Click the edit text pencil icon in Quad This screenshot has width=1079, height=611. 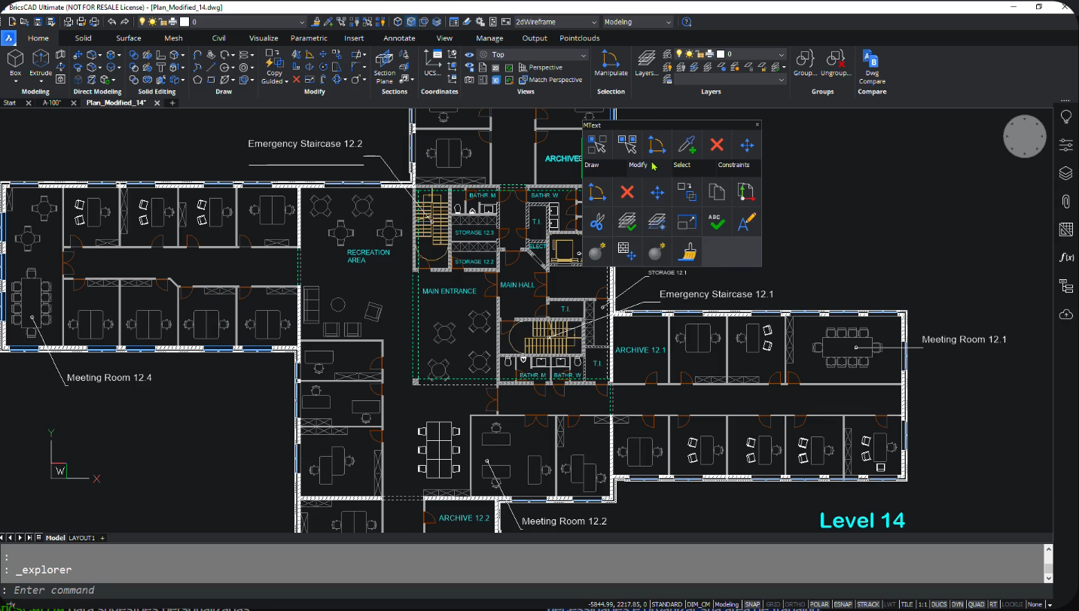point(746,222)
